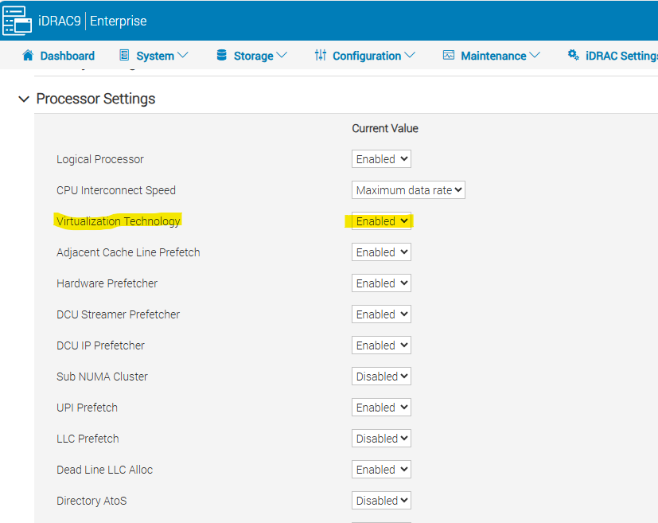Click the Dashboard link
The image size is (658, 523).
[67, 56]
